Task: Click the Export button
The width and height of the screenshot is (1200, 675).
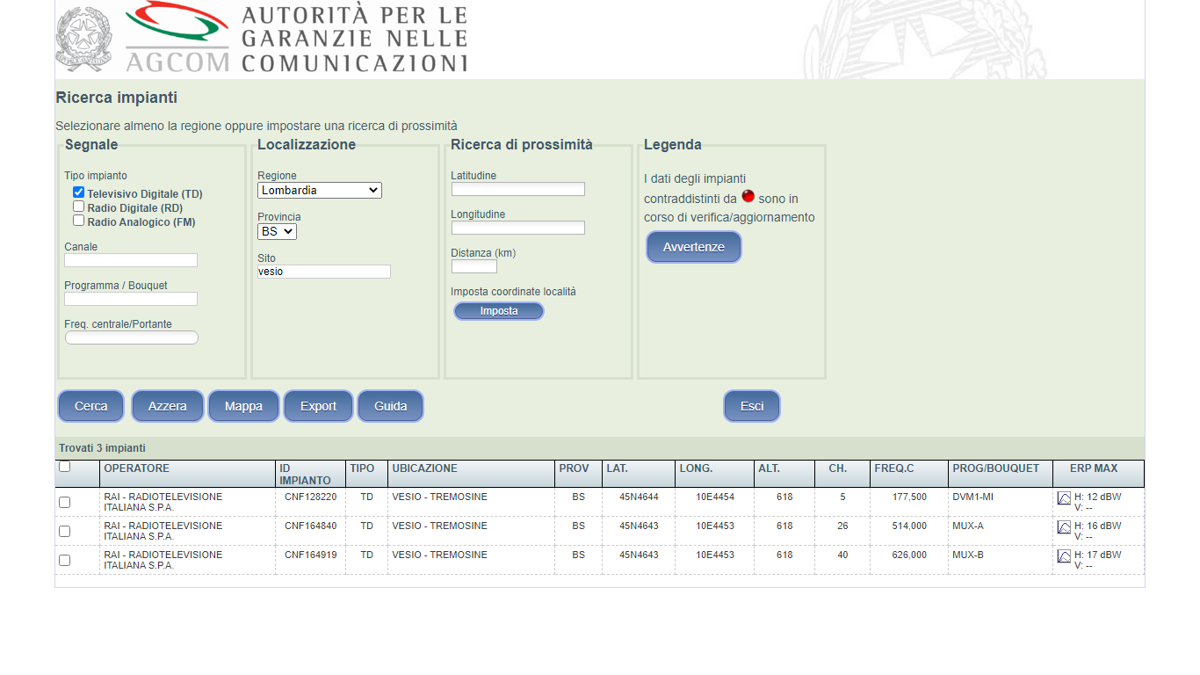Action: click(318, 406)
